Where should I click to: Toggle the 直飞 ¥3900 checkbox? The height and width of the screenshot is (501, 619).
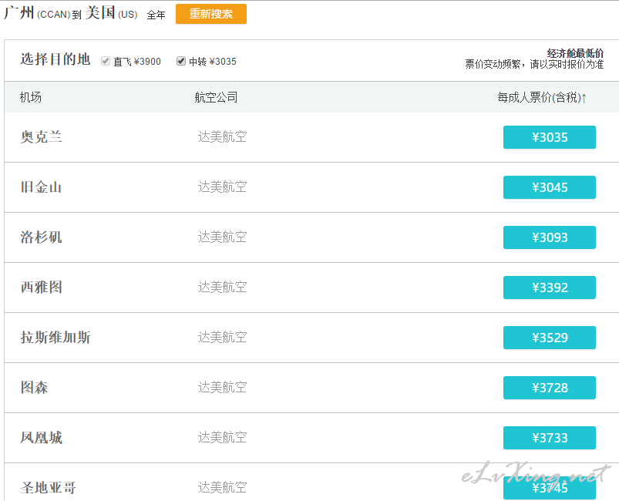coord(106,61)
